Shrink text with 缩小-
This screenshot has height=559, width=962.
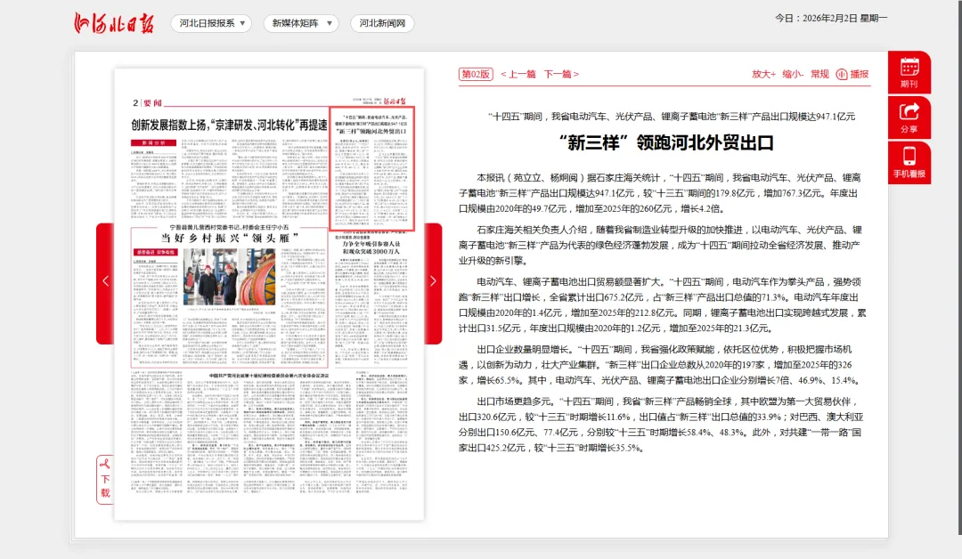pos(793,74)
